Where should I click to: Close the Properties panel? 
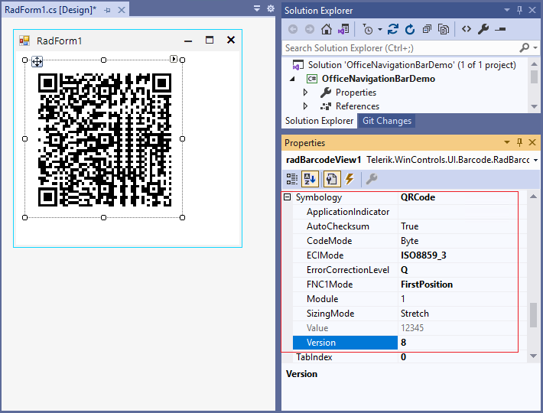[532, 142]
